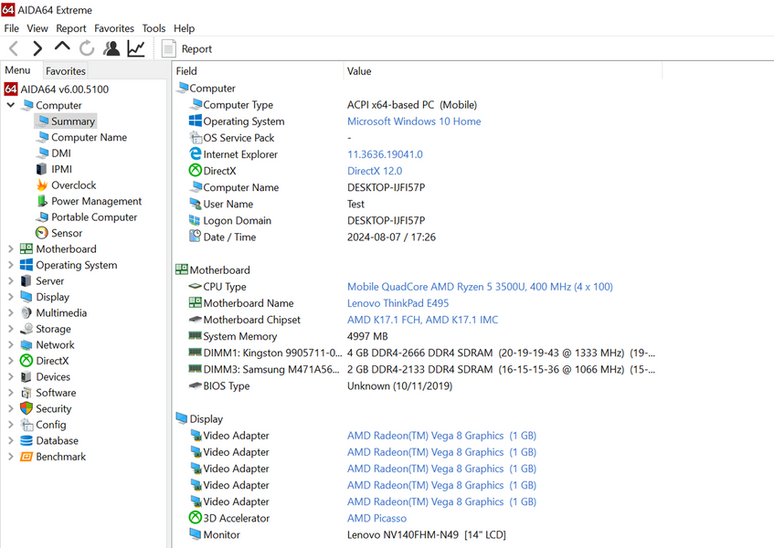Click the AIDA64 v6.00.5100 root node
This screenshot has height=548, width=774.
pos(57,90)
